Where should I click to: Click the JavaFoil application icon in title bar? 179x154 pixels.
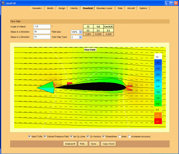click(x=3, y=3)
